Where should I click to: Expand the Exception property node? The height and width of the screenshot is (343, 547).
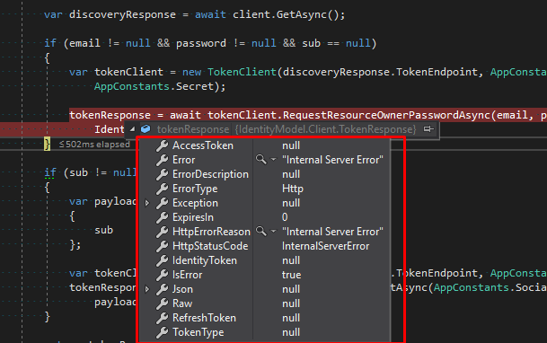[147, 203]
